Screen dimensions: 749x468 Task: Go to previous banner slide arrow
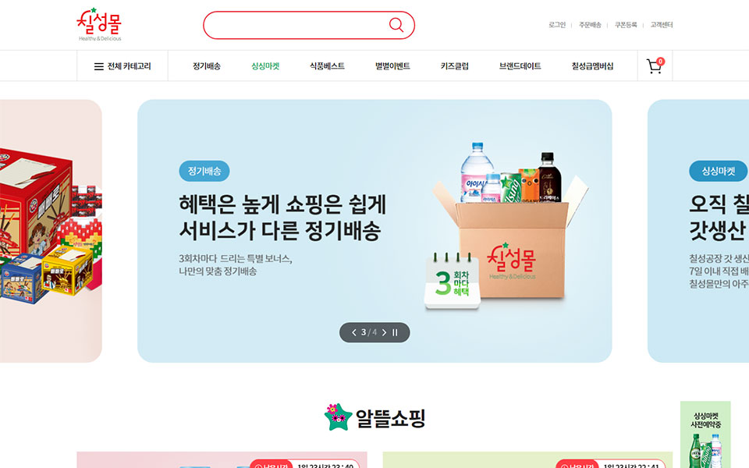tap(354, 332)
